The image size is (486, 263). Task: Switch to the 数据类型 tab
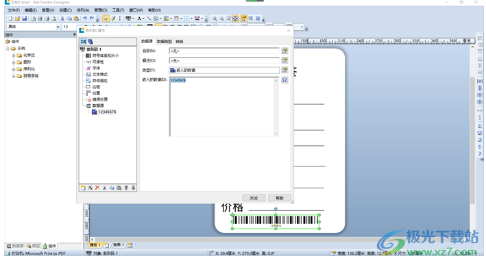[164, 42]
